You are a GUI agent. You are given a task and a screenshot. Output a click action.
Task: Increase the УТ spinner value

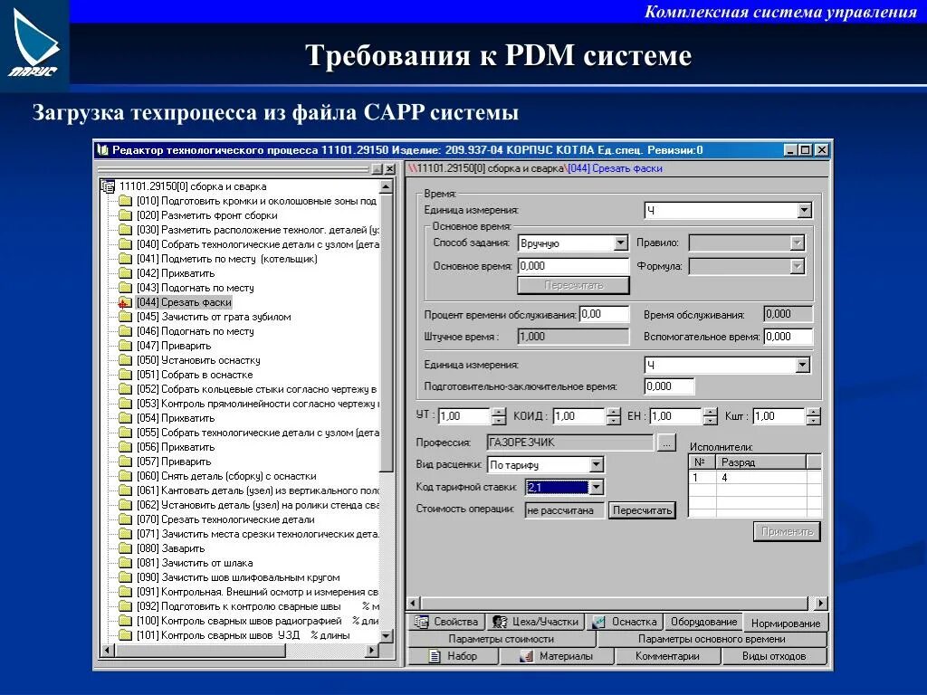499,412
